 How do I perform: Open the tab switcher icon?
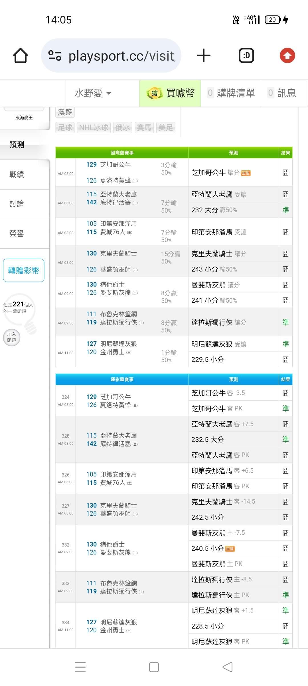(x=246, y=55)
